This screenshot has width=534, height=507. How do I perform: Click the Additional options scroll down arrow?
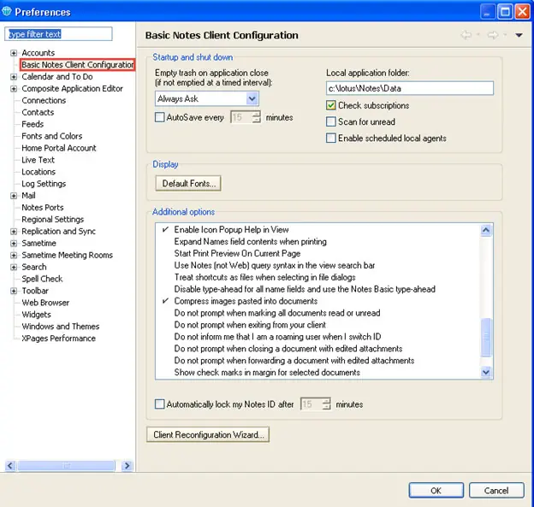pyautogui.click(x=486, y=372)
